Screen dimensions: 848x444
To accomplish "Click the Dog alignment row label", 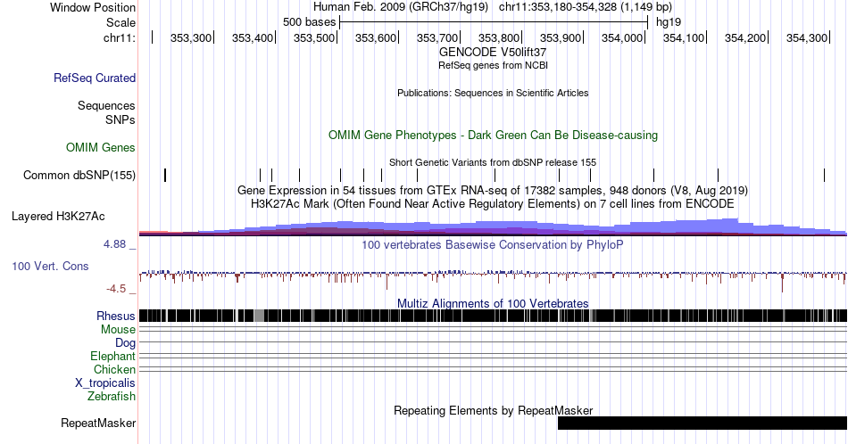I will pos(126,343).
